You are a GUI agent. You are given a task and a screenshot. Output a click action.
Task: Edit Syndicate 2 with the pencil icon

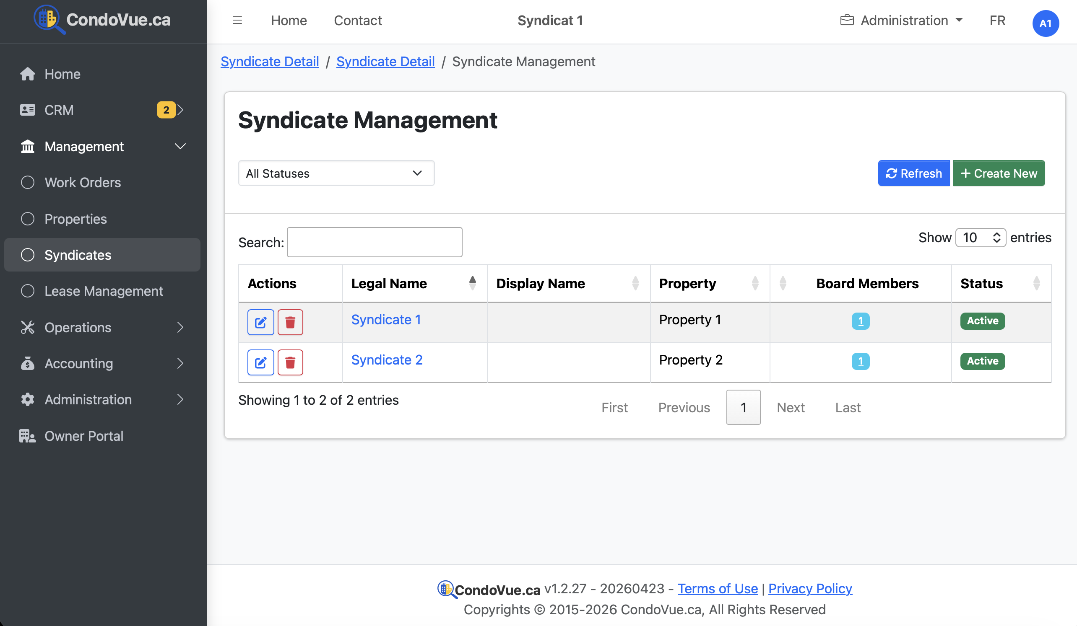click(x=261, y=362)
